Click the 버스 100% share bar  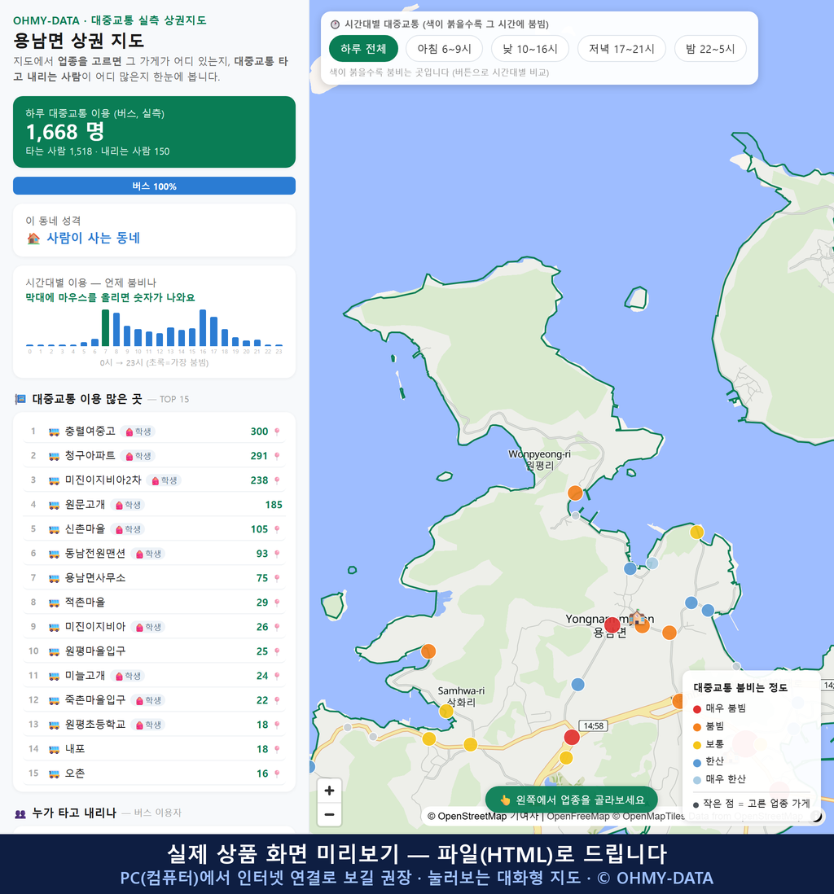point(154,186)
